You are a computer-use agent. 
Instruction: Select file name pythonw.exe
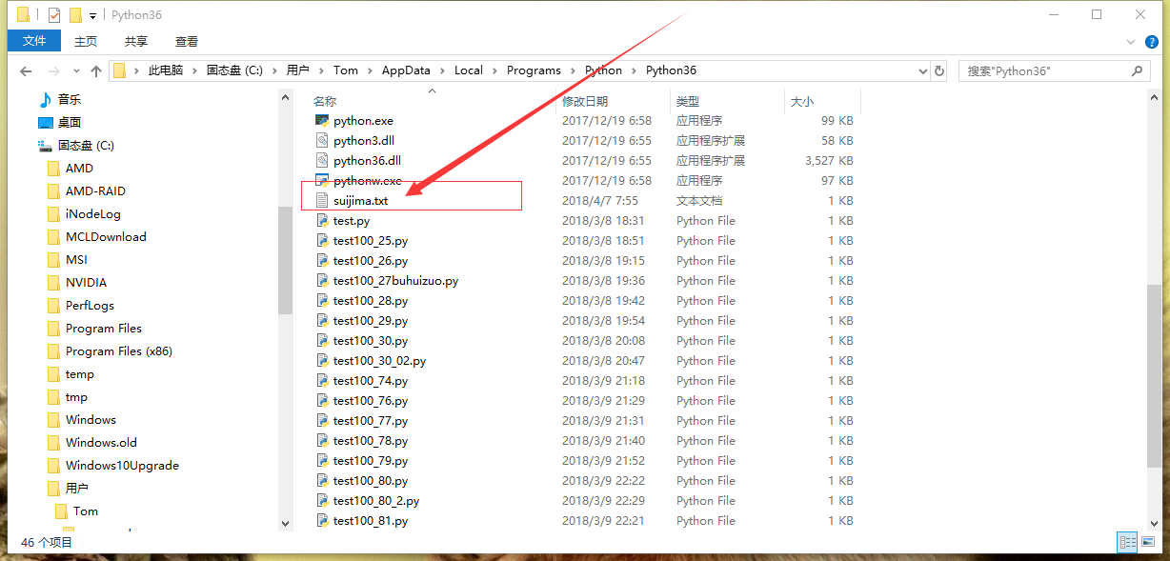(368, 181)
